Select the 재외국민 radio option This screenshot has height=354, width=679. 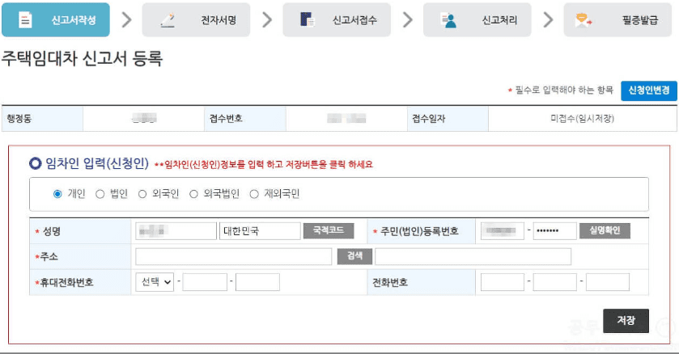point(254,194)
